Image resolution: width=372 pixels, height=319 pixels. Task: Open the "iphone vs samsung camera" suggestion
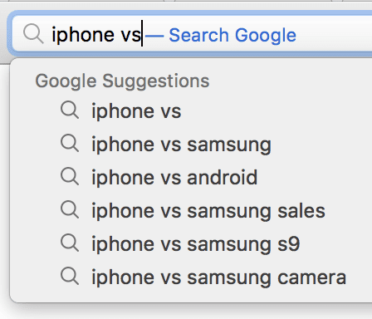(x=219, y=277)
